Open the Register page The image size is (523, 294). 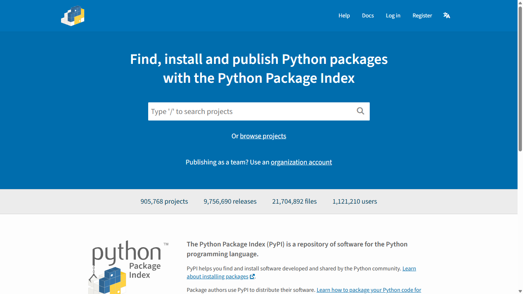pos(422,16)
